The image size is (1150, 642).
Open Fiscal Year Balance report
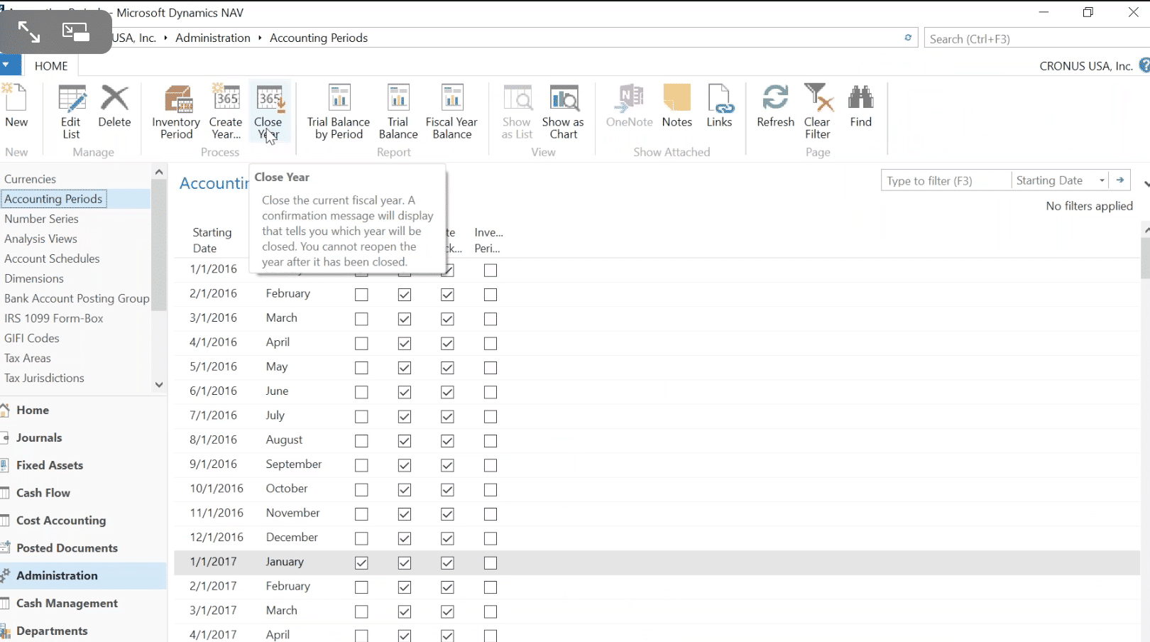[451, 111]
